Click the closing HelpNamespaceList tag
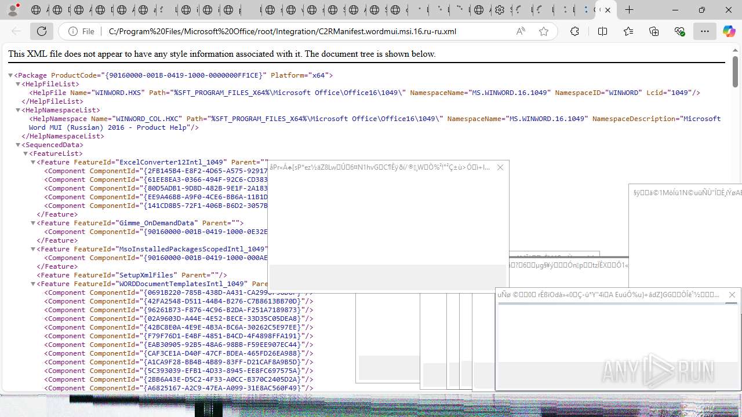Image resolution: width=742 pixels, height=417 pixels. pos(63,136)
